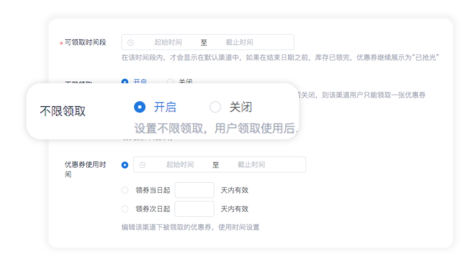This screenshot has width=476, height=272.
Task: Select 关闭 for 不限领取 in background form
Action: pyautogui.click(x=170, y=82)
